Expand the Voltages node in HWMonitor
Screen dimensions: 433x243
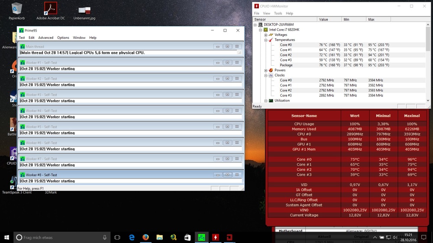(266, 35)
